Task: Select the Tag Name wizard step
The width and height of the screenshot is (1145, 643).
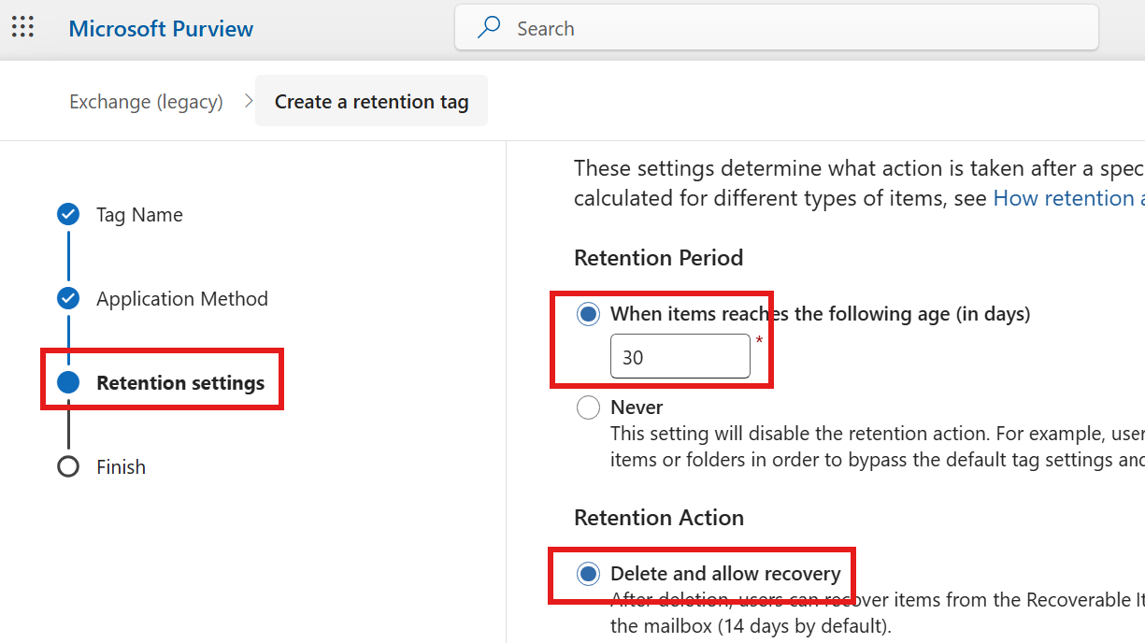Action: (138, 214)
